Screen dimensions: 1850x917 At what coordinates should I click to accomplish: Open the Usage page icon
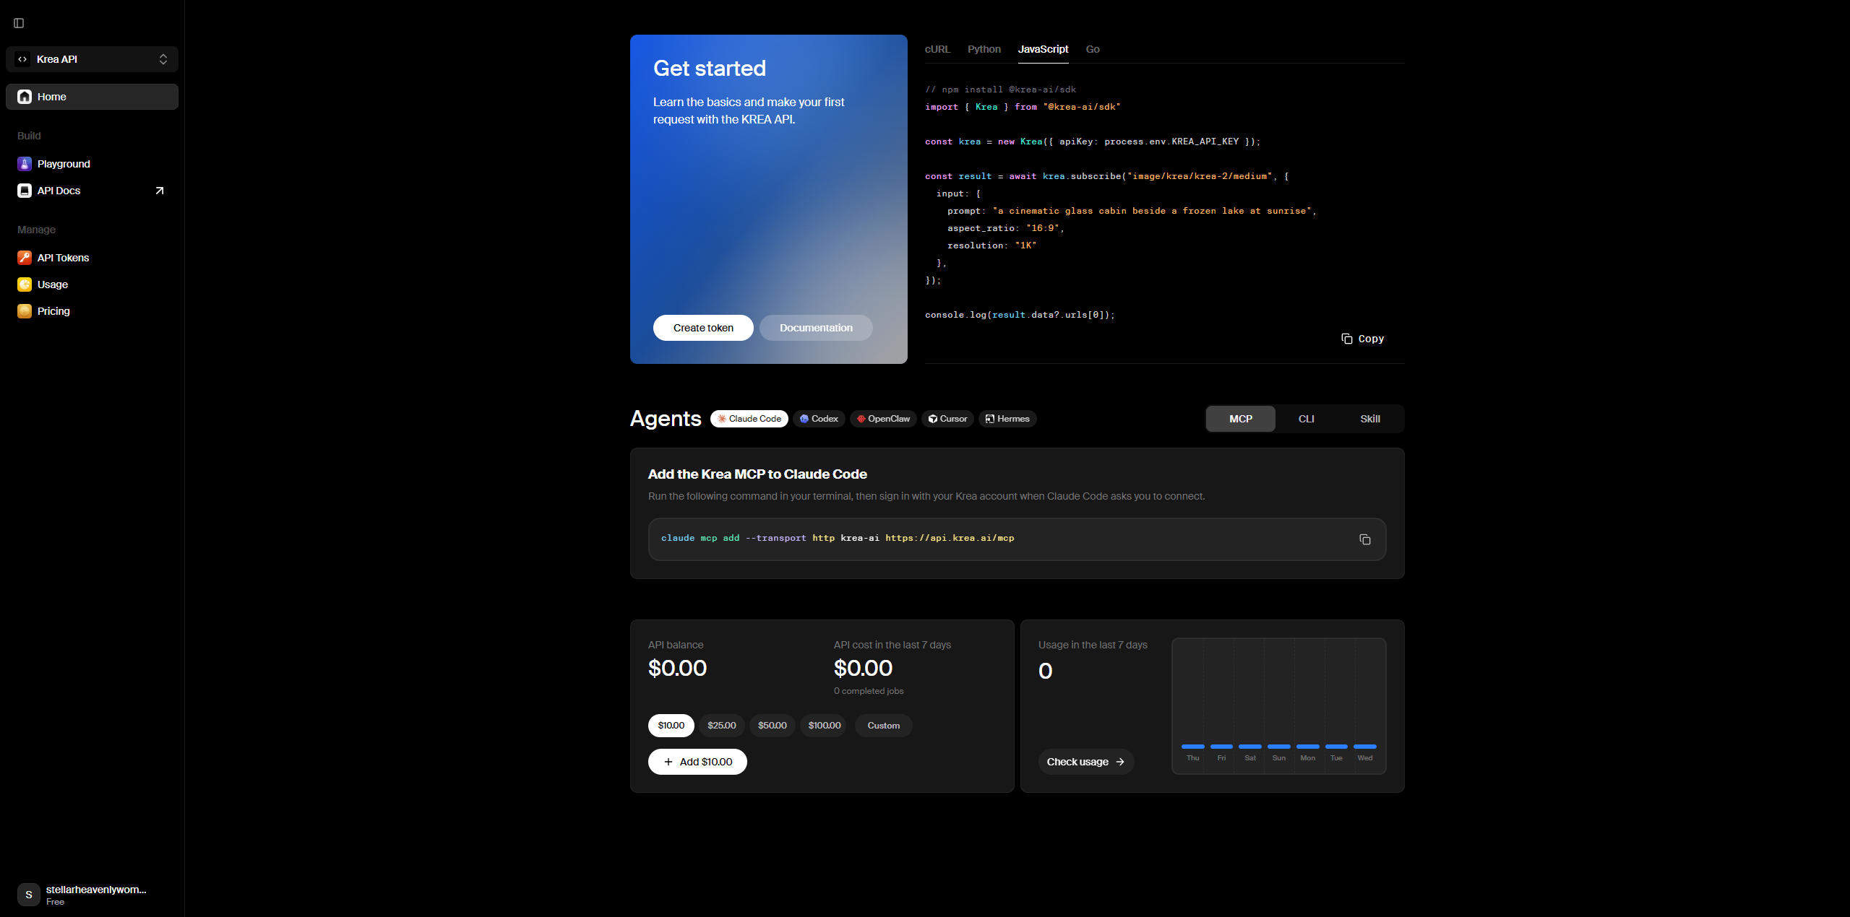[x=25, y=284]
